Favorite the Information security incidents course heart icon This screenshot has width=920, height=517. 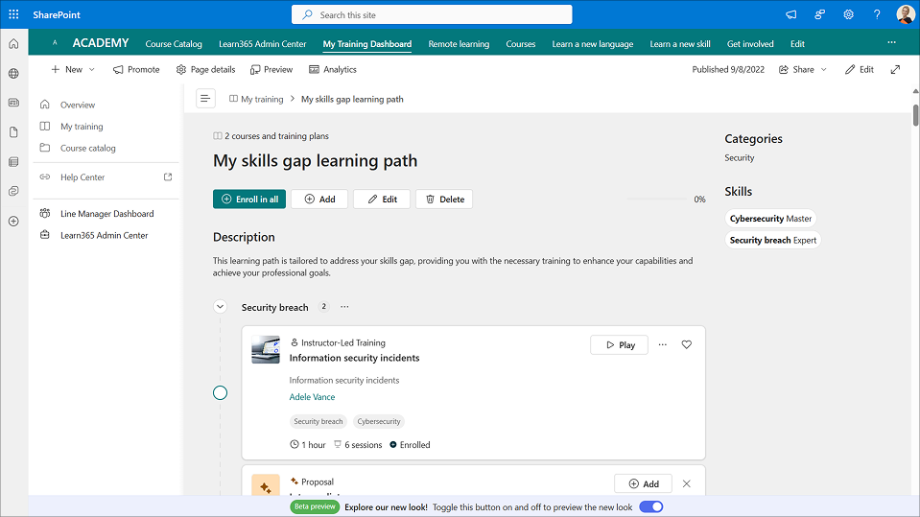[686, 345]
